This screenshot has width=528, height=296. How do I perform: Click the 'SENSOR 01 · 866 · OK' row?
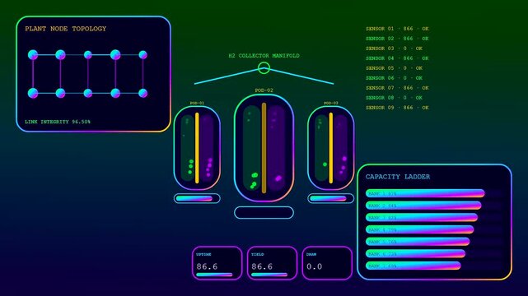397,29
